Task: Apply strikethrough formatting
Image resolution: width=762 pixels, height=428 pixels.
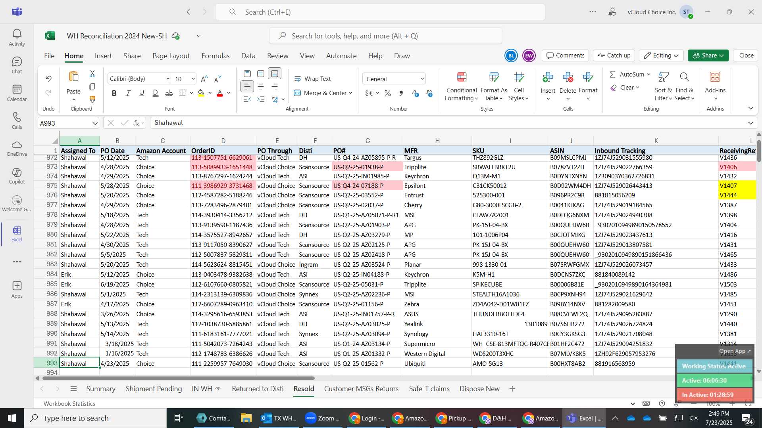Action: pyautogui.click(x=169, y=93)
